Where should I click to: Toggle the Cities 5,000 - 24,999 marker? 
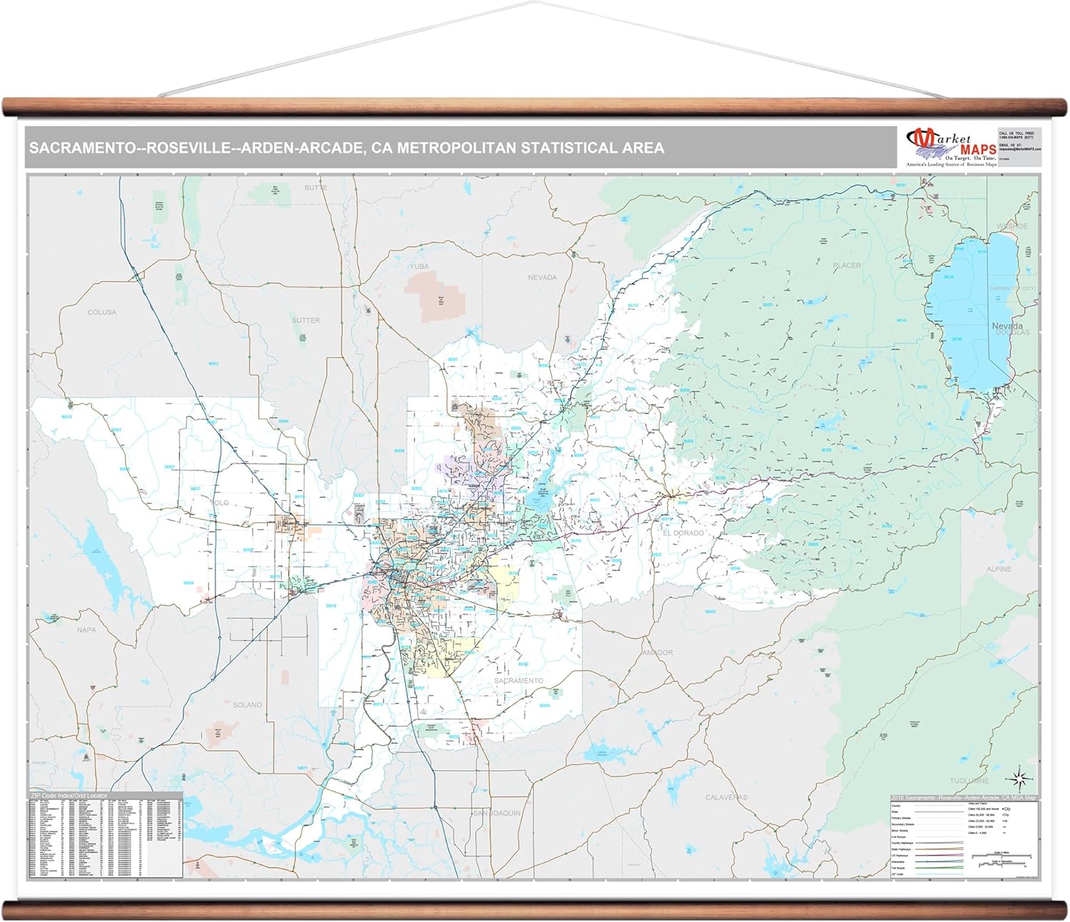(1004, 826)
